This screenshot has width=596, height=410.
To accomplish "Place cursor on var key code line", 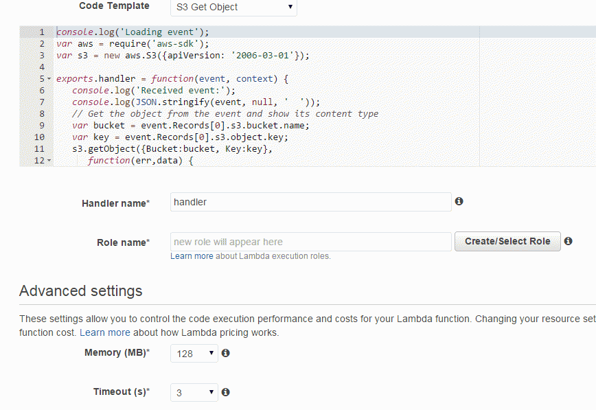I will click(180, 137).
